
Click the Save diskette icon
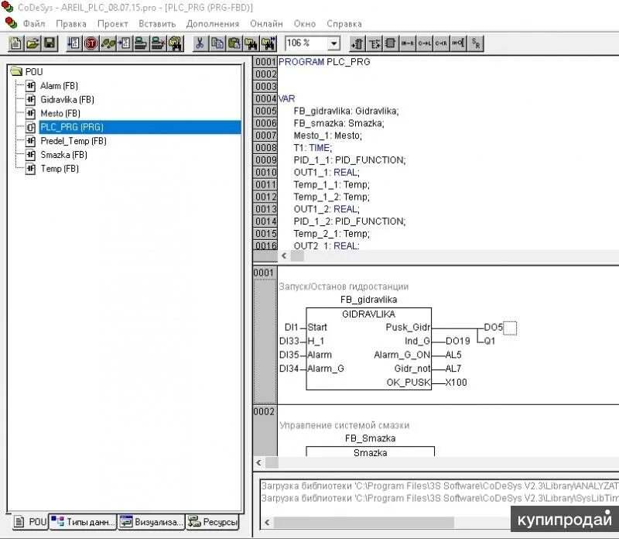[50, 43]
